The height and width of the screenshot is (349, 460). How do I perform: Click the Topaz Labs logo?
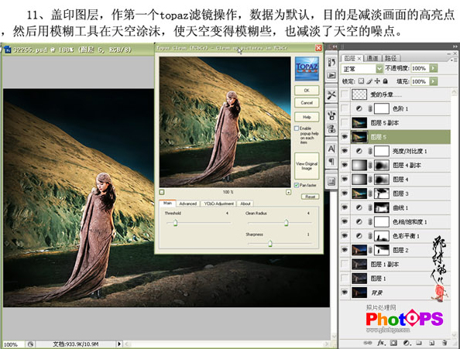tap(307, 69)
